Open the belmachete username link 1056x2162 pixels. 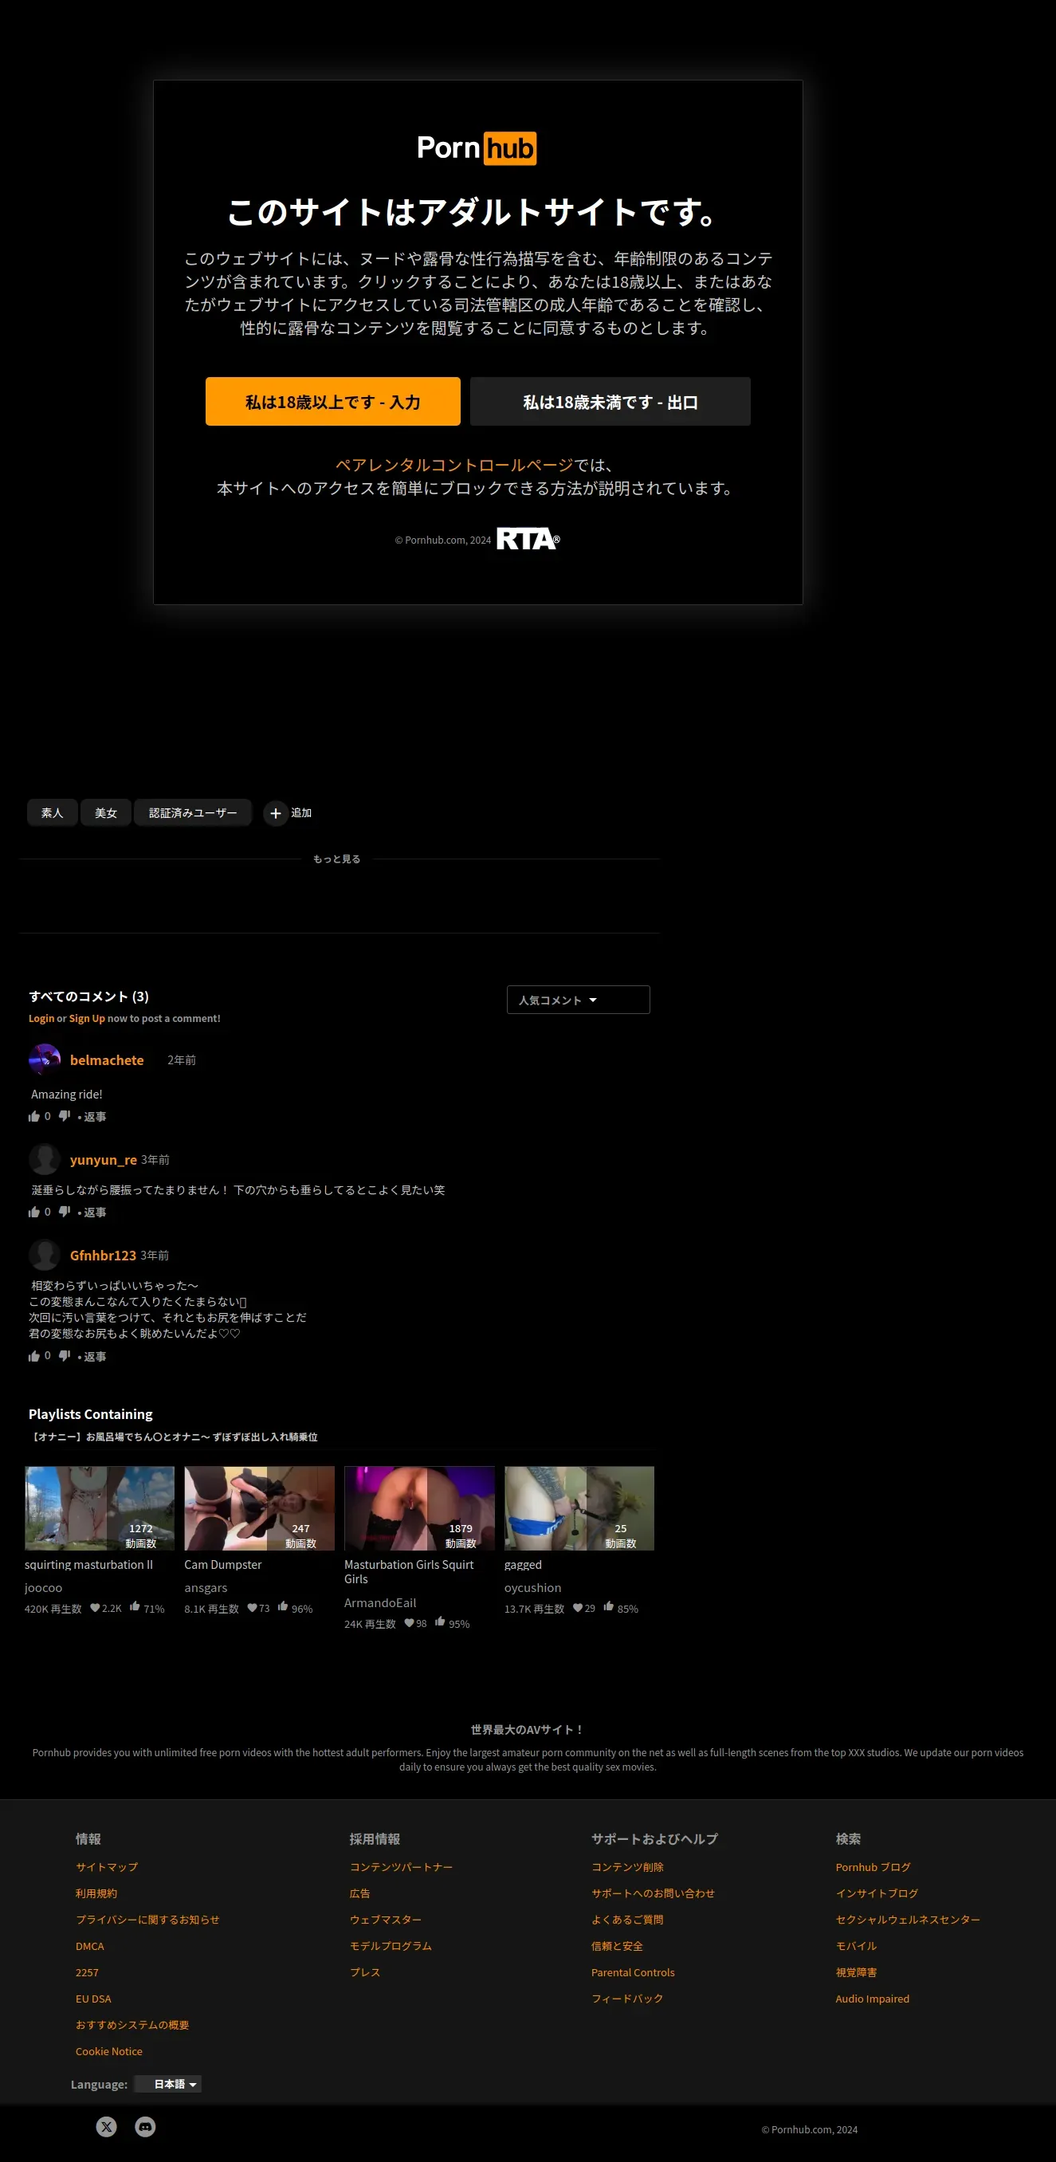pyautogui.click(x=107, y=1060)
